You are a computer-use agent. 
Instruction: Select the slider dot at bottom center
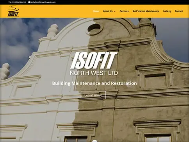pos(95,141)
